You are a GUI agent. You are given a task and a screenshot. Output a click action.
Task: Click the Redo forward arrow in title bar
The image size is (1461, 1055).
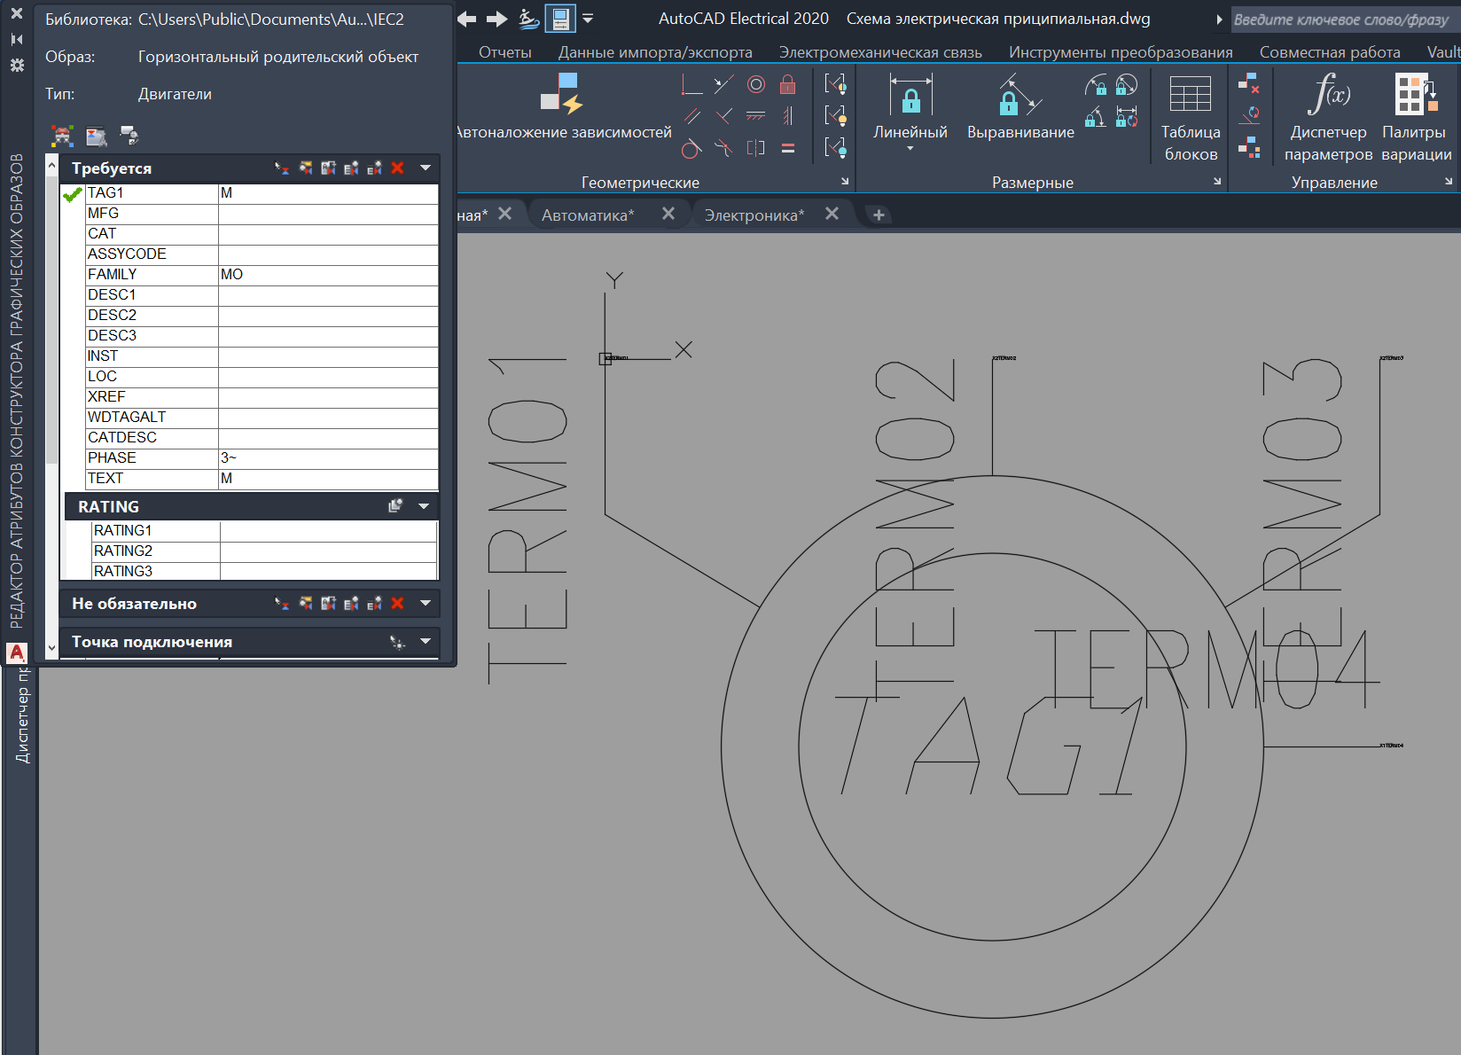(497, 19)
